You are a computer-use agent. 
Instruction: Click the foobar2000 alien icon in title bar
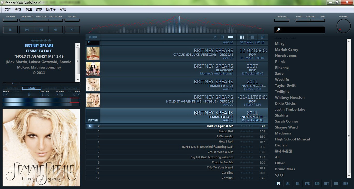coord(3,3)
